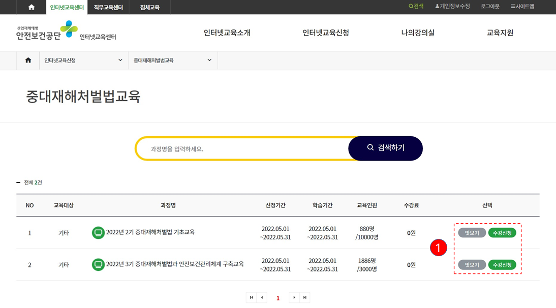This screenshot has width=556, height=308.
Task: Open the 인터넷교육신청 breadcrumb dropdown
Action: click(x=84, y=60)
